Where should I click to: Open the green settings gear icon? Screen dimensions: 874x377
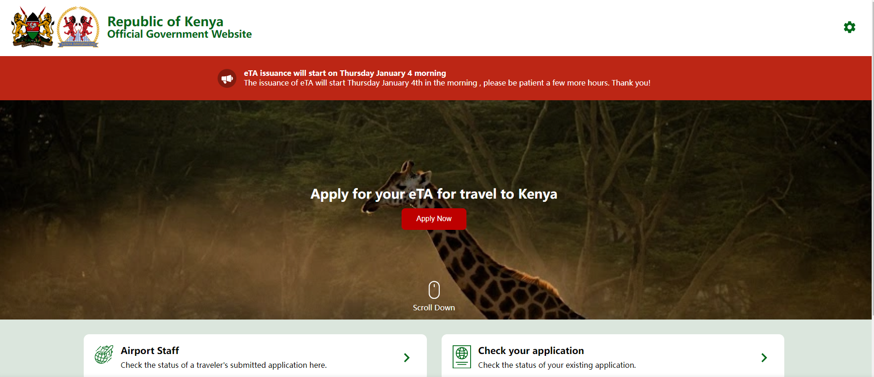(849, 27)
